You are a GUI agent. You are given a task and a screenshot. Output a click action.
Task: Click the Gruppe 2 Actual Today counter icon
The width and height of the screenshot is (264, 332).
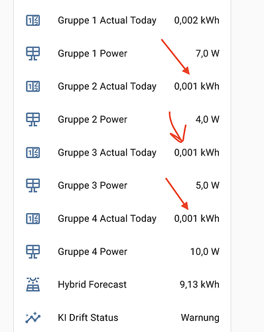pyautogui.click(x=33, y=86)
